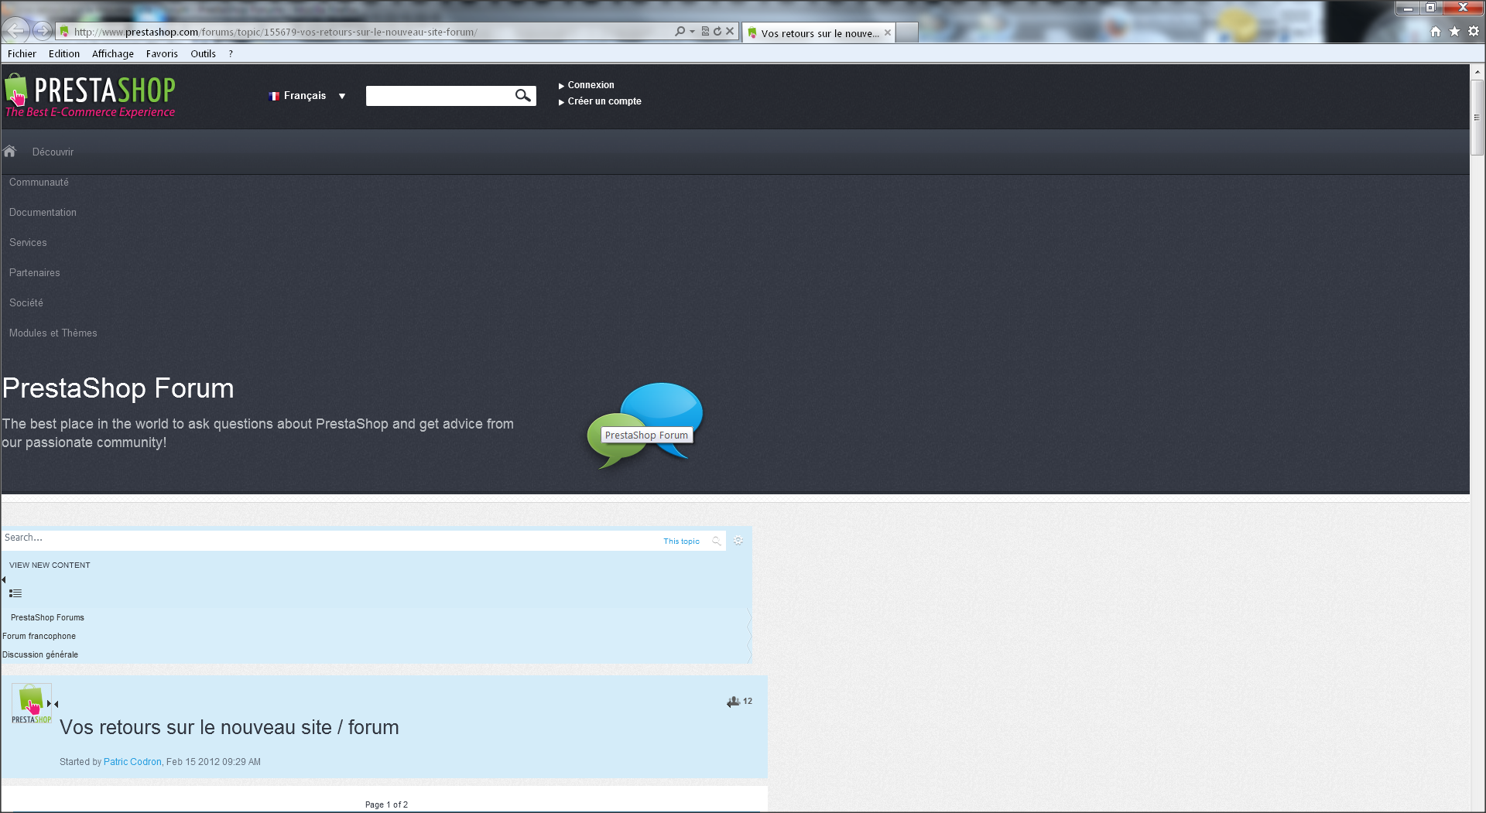Click 'Page 1 of 2' pagination text
1486x813 pixels.
[386, 804]
